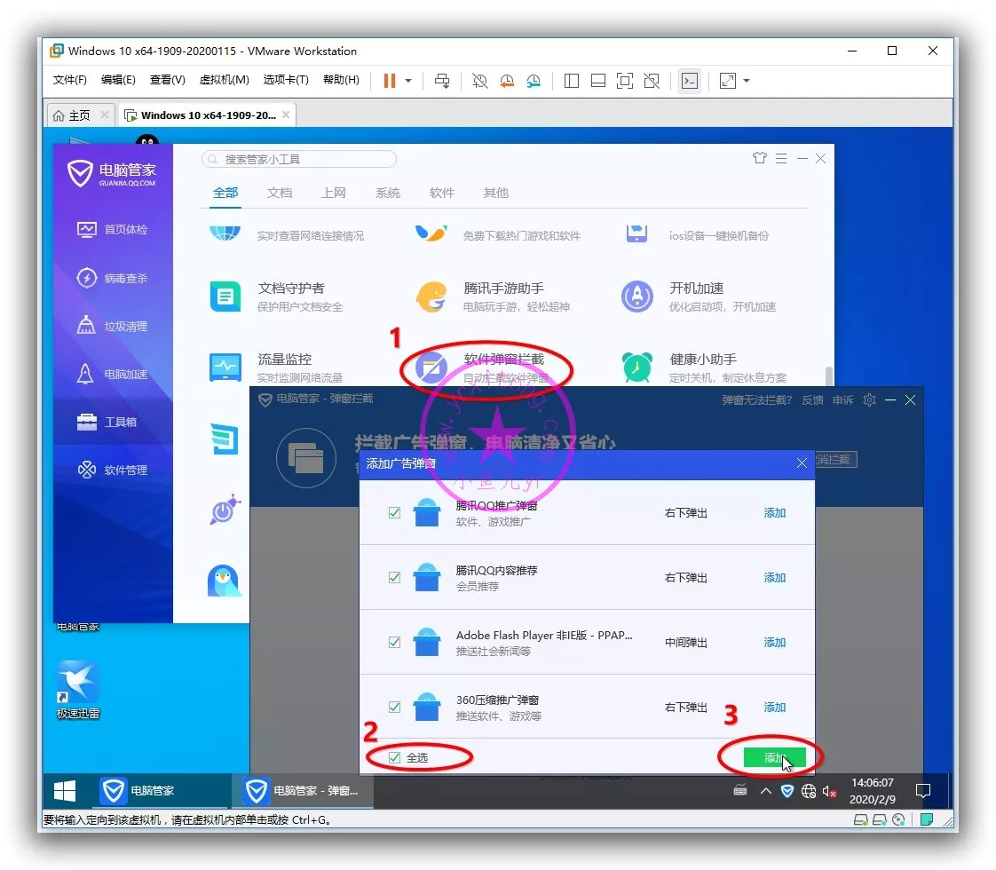The height and width of the screenshot is (870, 996).
Task: Launch 腾讯手游助手 tool
Action: 431,297
